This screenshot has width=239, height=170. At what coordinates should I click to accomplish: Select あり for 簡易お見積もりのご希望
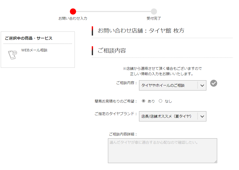(143, 101)
